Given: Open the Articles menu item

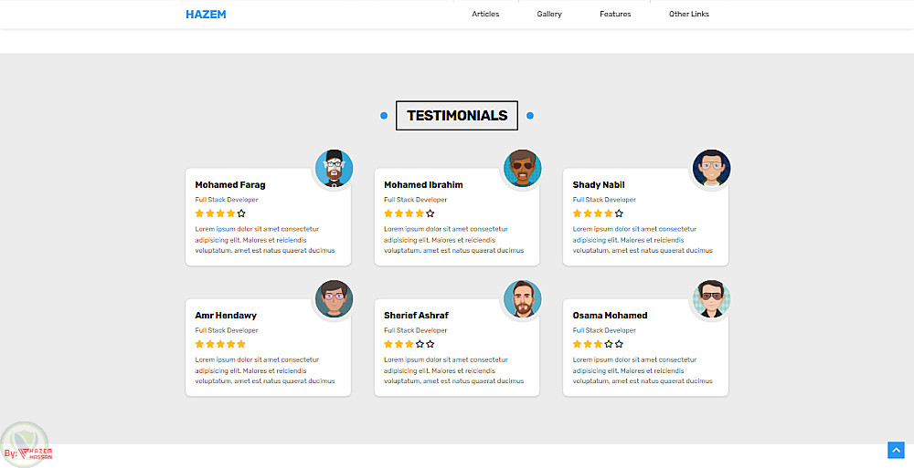Looking at the screenshot, I should click(x=485, y=15).
